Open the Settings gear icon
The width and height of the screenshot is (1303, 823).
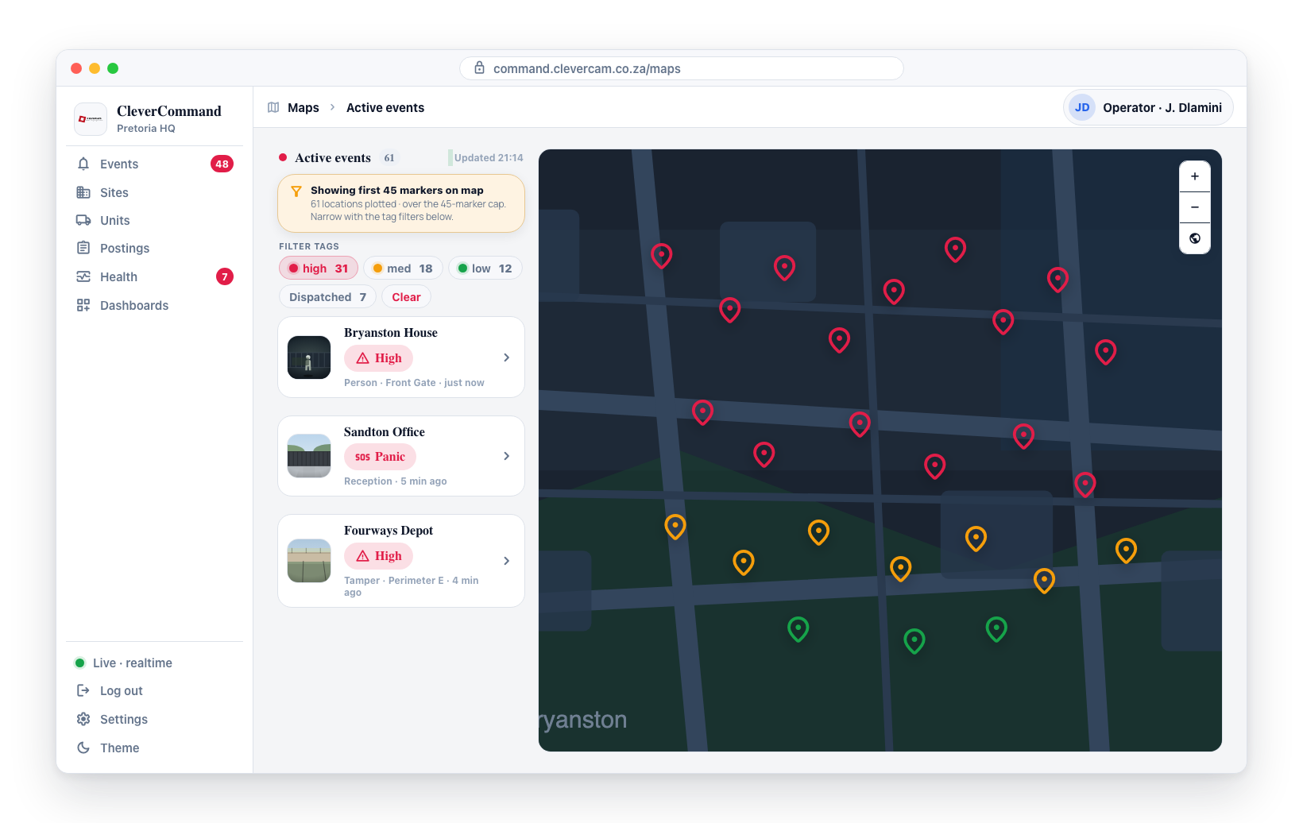pyautogui.click(x=83, y=719)
